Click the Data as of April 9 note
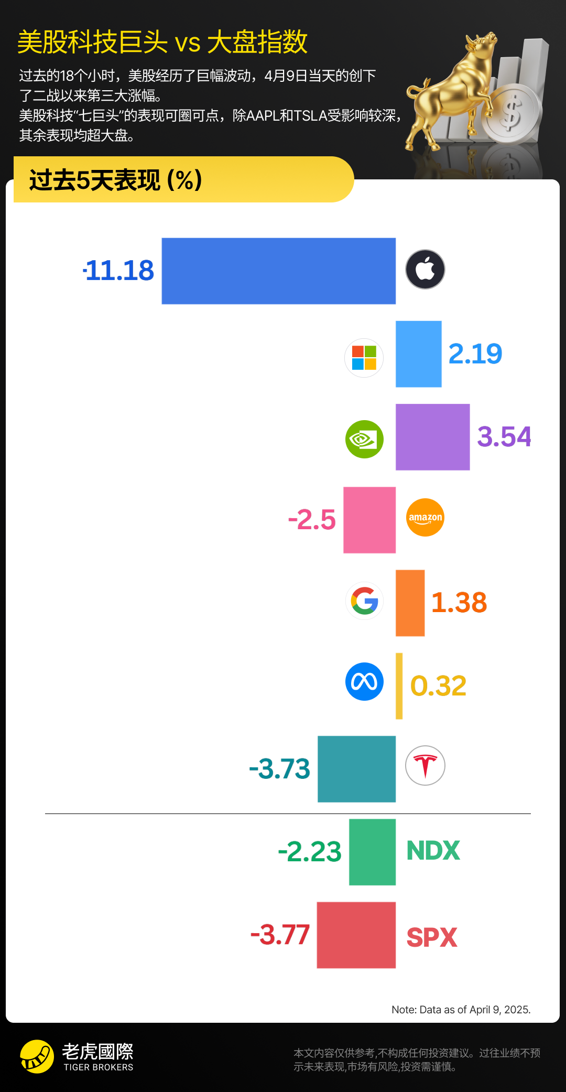The image size is (566, 1092). (461, 1010)
